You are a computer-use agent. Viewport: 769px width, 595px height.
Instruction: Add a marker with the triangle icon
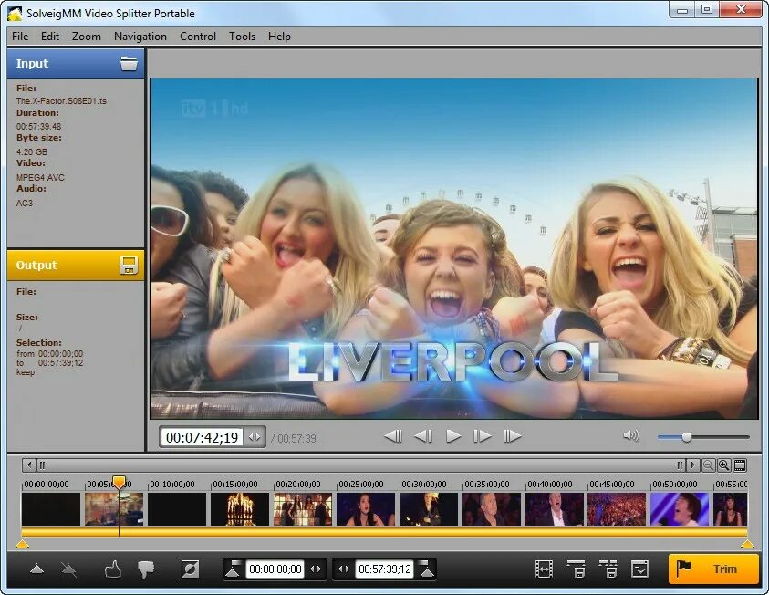coord(36,569)
